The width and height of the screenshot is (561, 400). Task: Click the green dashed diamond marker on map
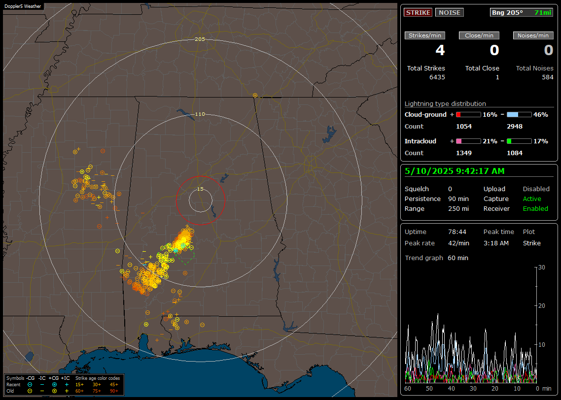coord(184,255)
